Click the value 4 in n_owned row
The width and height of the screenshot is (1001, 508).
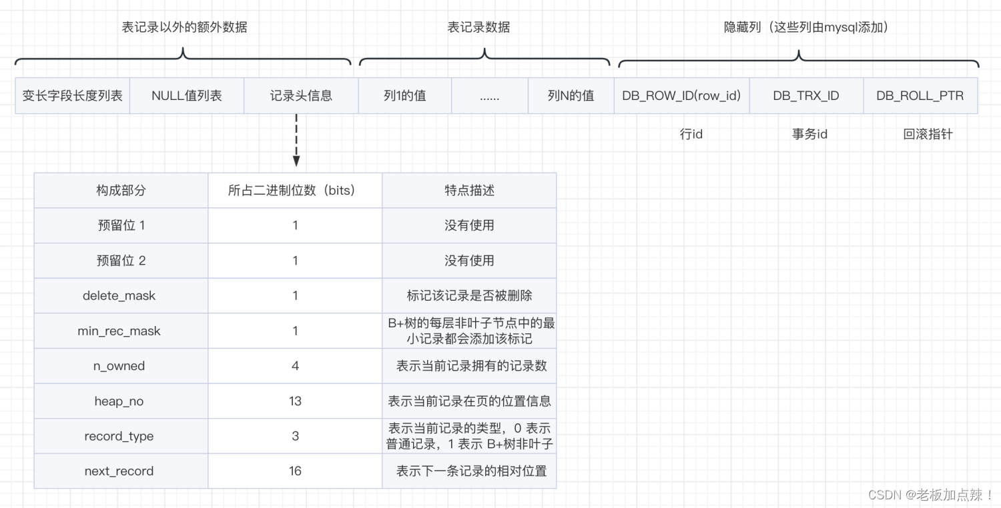point(295,366)
